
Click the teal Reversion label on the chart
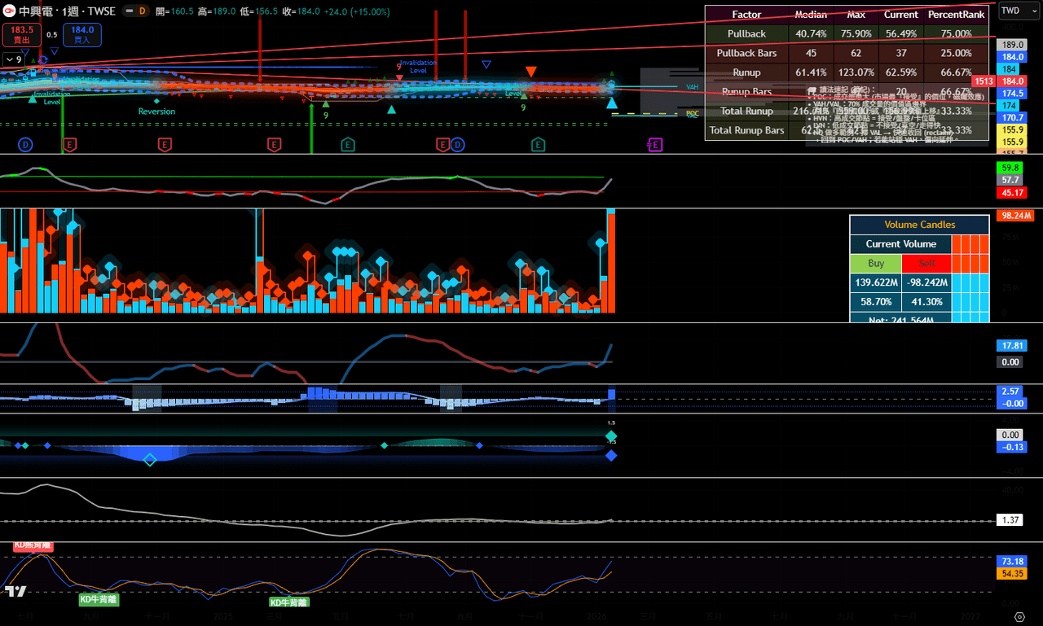[156, 112]
